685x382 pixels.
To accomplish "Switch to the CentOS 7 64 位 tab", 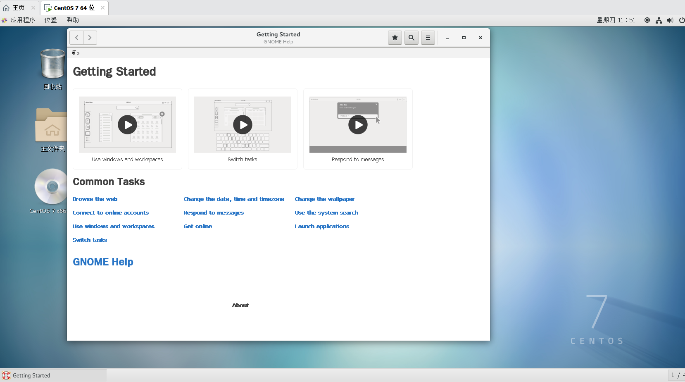I will coord(74,8).
